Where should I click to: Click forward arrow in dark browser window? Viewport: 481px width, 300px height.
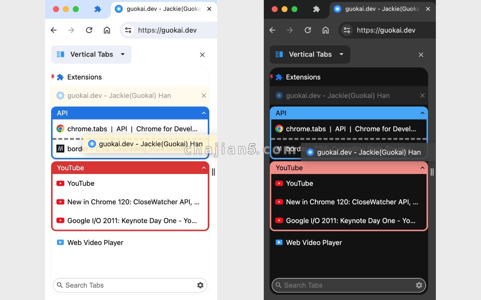tap(290, 30)
